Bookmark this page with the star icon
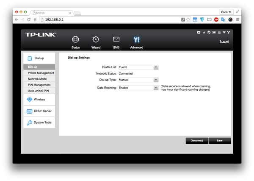This screenshot has height=181, width=254. [x=189, y=19]
